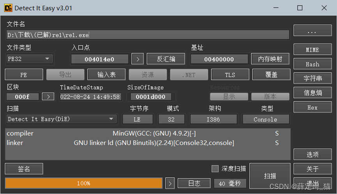Close the Detect It Easy window

click(x=324, y=8)
